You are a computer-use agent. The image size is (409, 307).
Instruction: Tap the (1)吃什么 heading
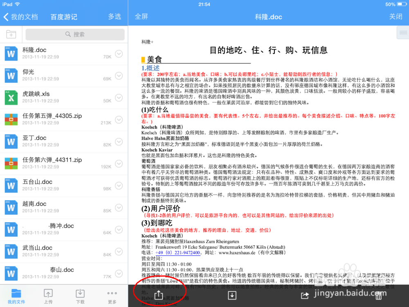click(155, 110)
